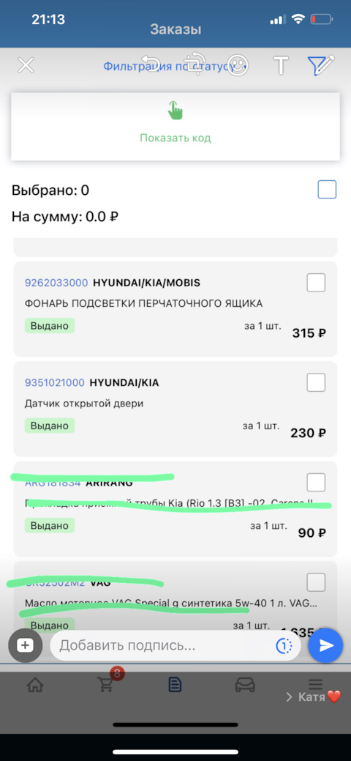Check the box for Датчик открытой двери
This screenshot has height=761, width=351.
(x=316, y=382)
